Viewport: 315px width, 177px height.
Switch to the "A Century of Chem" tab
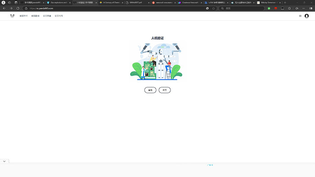click(x=112, y=3)
